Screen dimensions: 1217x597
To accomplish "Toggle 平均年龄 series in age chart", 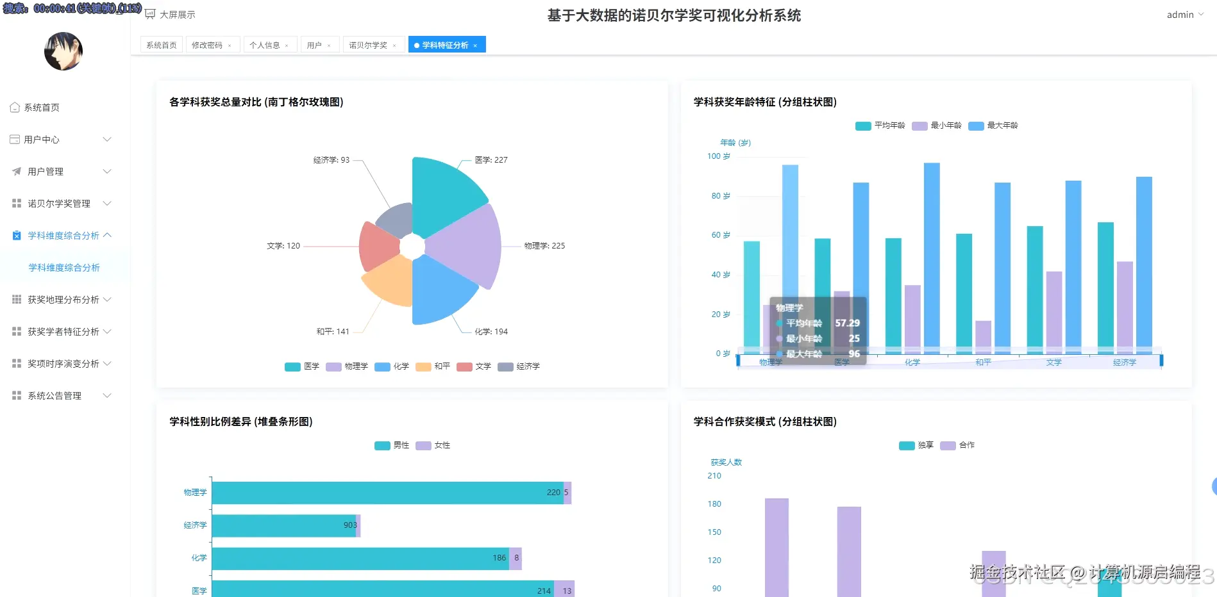I will coord(880,126).
